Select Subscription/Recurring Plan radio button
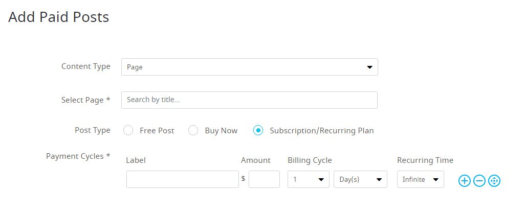This screenshot has width=526, height=216. tap(258, 130)
